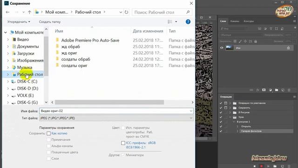Open the fx layer styles menu
This screenshot has width=298, height=168.
coord(257,90)
